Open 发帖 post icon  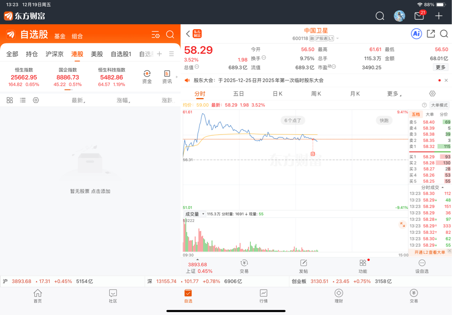point(304,266)
